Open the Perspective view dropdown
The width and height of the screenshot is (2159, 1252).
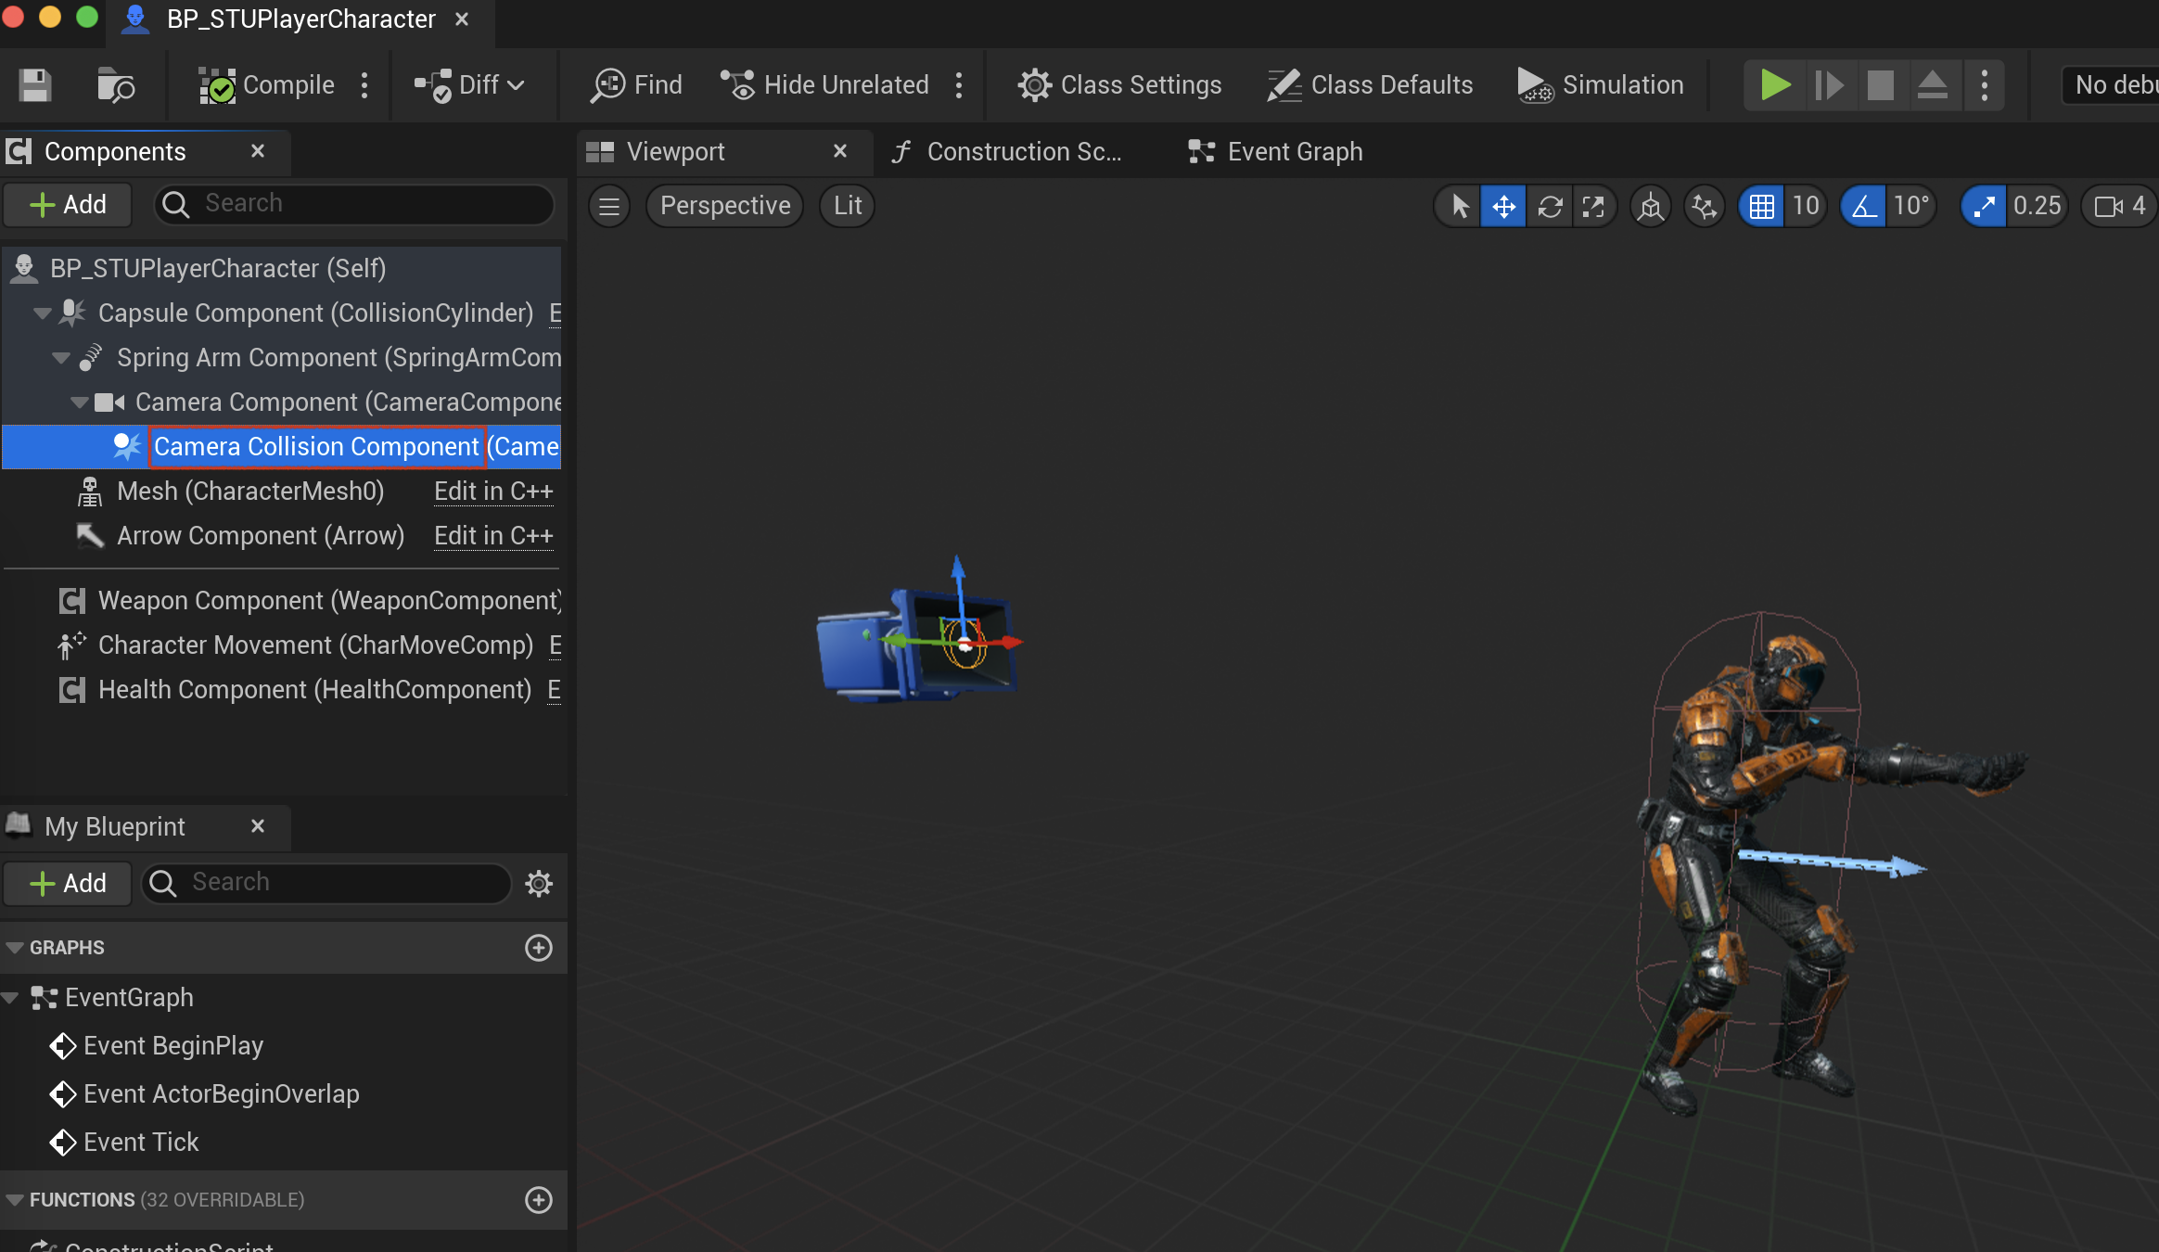point(725,206)
